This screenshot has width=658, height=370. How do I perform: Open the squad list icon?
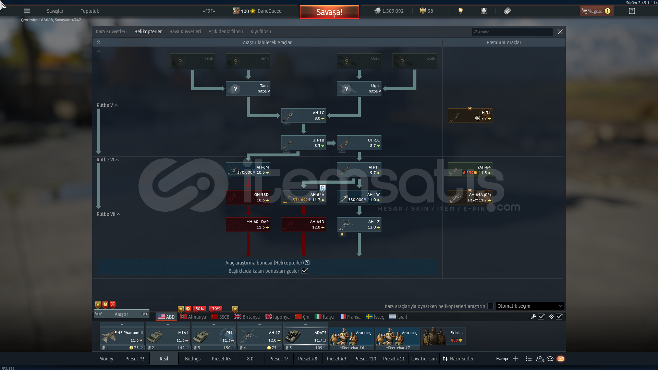click(528, 359)
